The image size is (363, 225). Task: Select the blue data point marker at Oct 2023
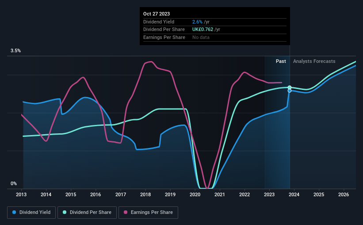tap(289, 91)
